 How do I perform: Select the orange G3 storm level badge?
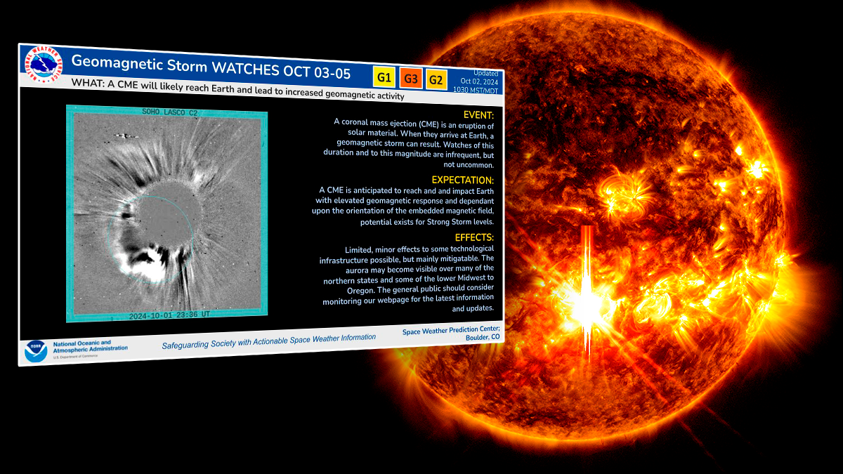pos(410,78)
